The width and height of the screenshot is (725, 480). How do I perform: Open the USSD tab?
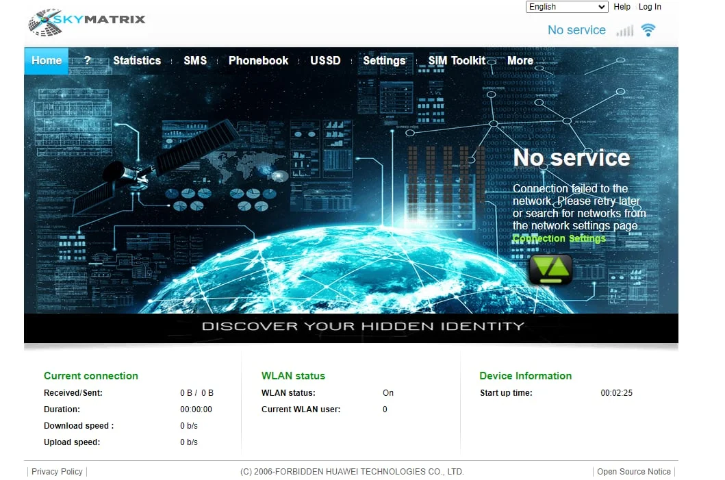point(325,60)
